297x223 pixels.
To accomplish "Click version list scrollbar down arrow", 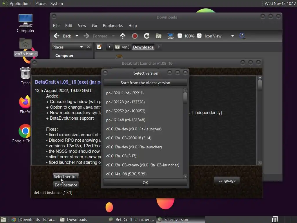I will pyautogui.click(x=185, y=176).
